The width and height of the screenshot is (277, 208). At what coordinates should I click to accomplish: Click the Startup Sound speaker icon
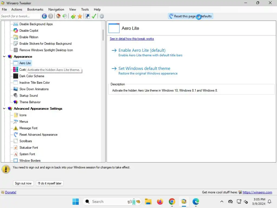(x=16, y=96)
